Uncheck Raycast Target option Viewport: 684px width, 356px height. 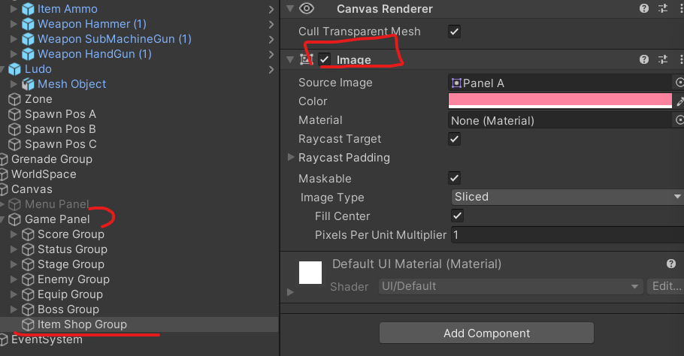tap(454, 139)
